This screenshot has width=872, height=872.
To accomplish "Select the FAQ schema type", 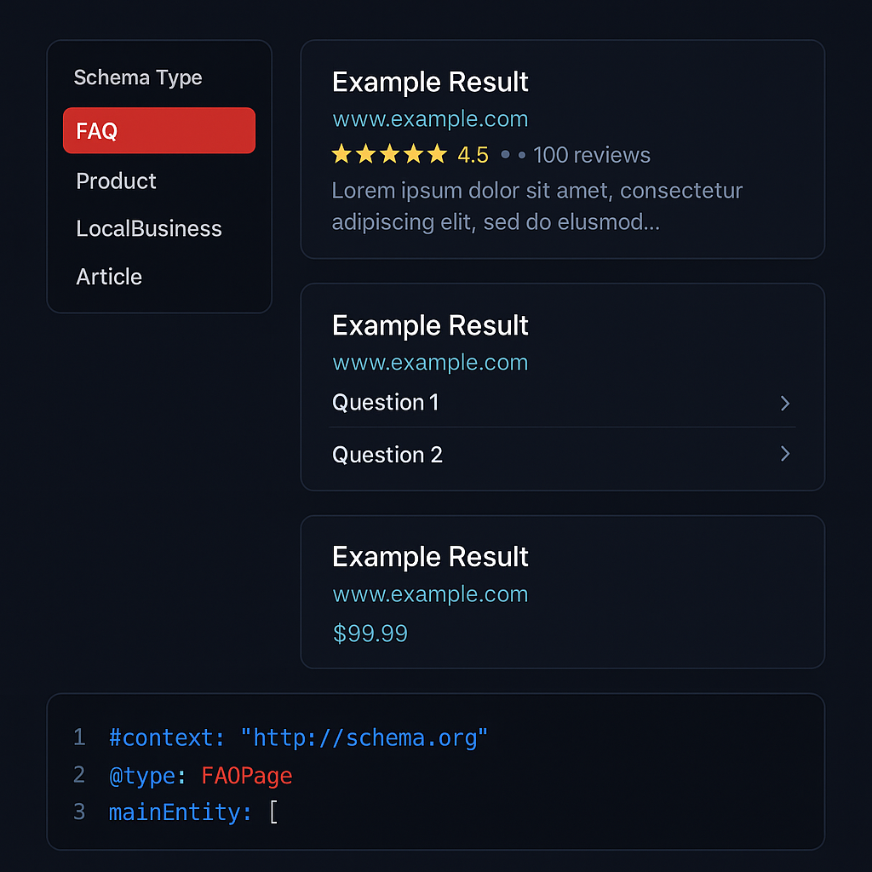I will point(158,130).
